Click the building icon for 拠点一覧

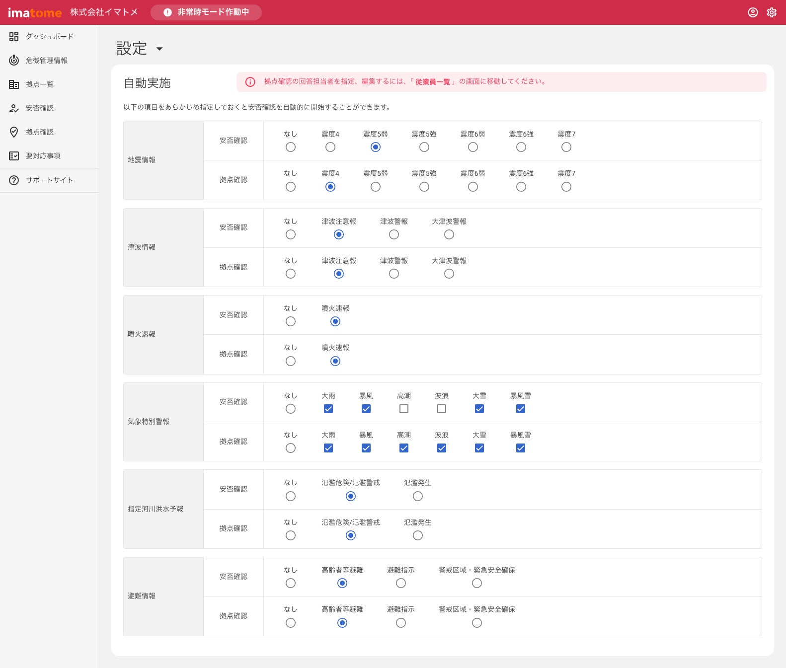[14, 84]
